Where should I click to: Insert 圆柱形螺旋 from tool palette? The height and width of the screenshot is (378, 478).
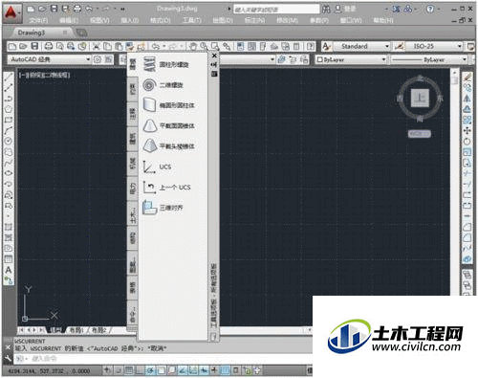tap(166, 64)
